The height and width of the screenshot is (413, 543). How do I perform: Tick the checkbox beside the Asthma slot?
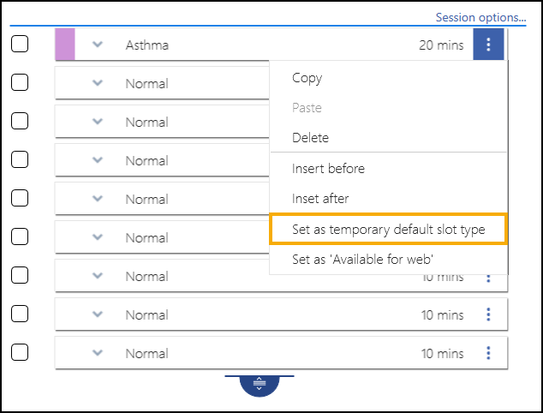coord(20,45)
